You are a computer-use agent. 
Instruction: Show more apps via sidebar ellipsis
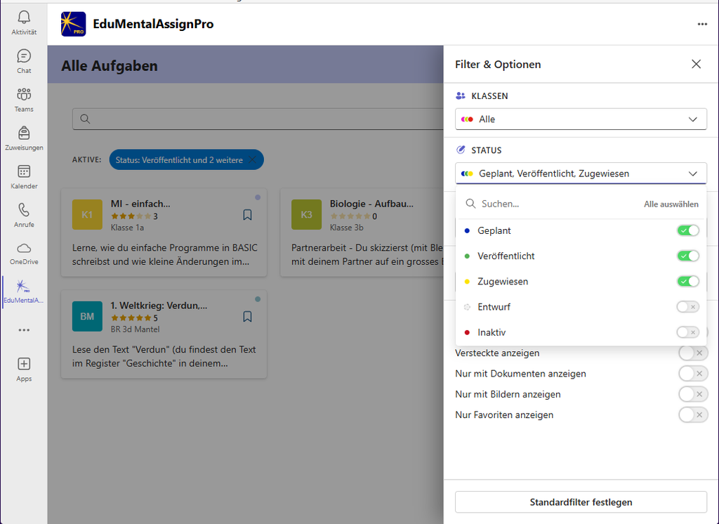click(x=24, y=330)
